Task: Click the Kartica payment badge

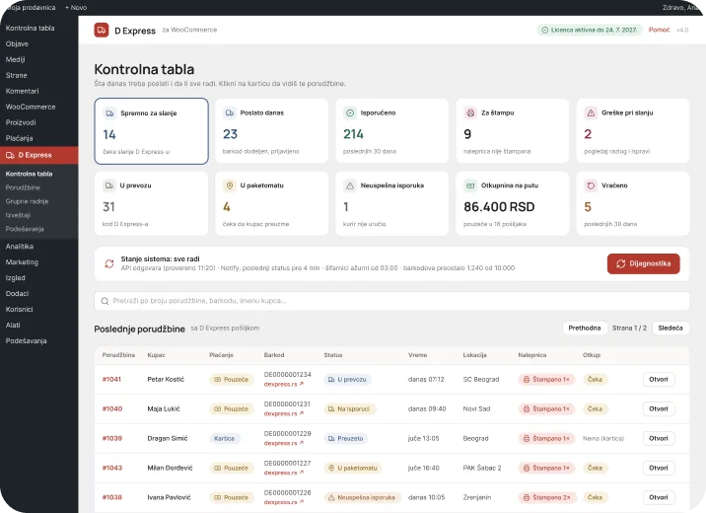Action: (224, 438)
